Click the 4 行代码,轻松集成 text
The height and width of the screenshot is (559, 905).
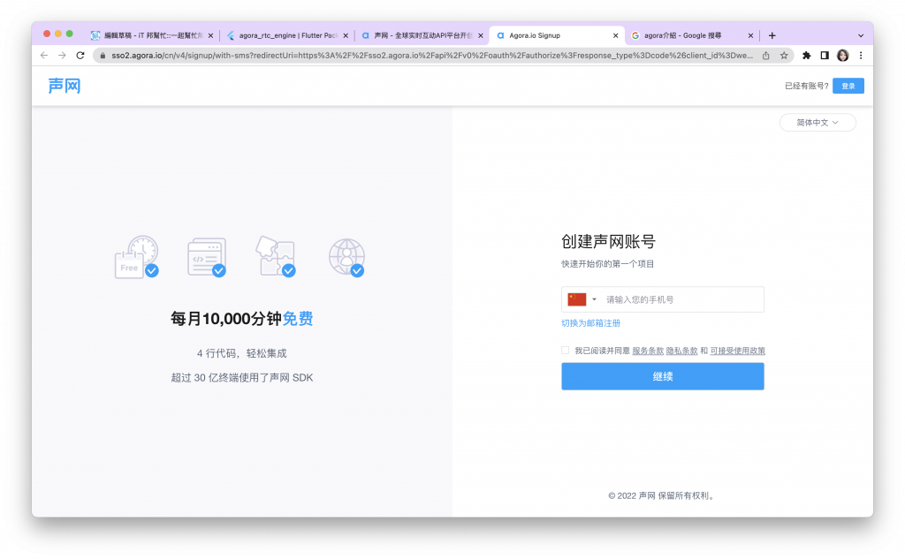[x=242, y=353]
